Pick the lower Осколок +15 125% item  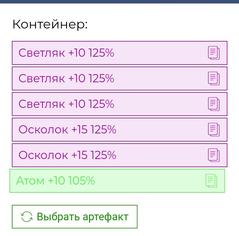point(120,155)
